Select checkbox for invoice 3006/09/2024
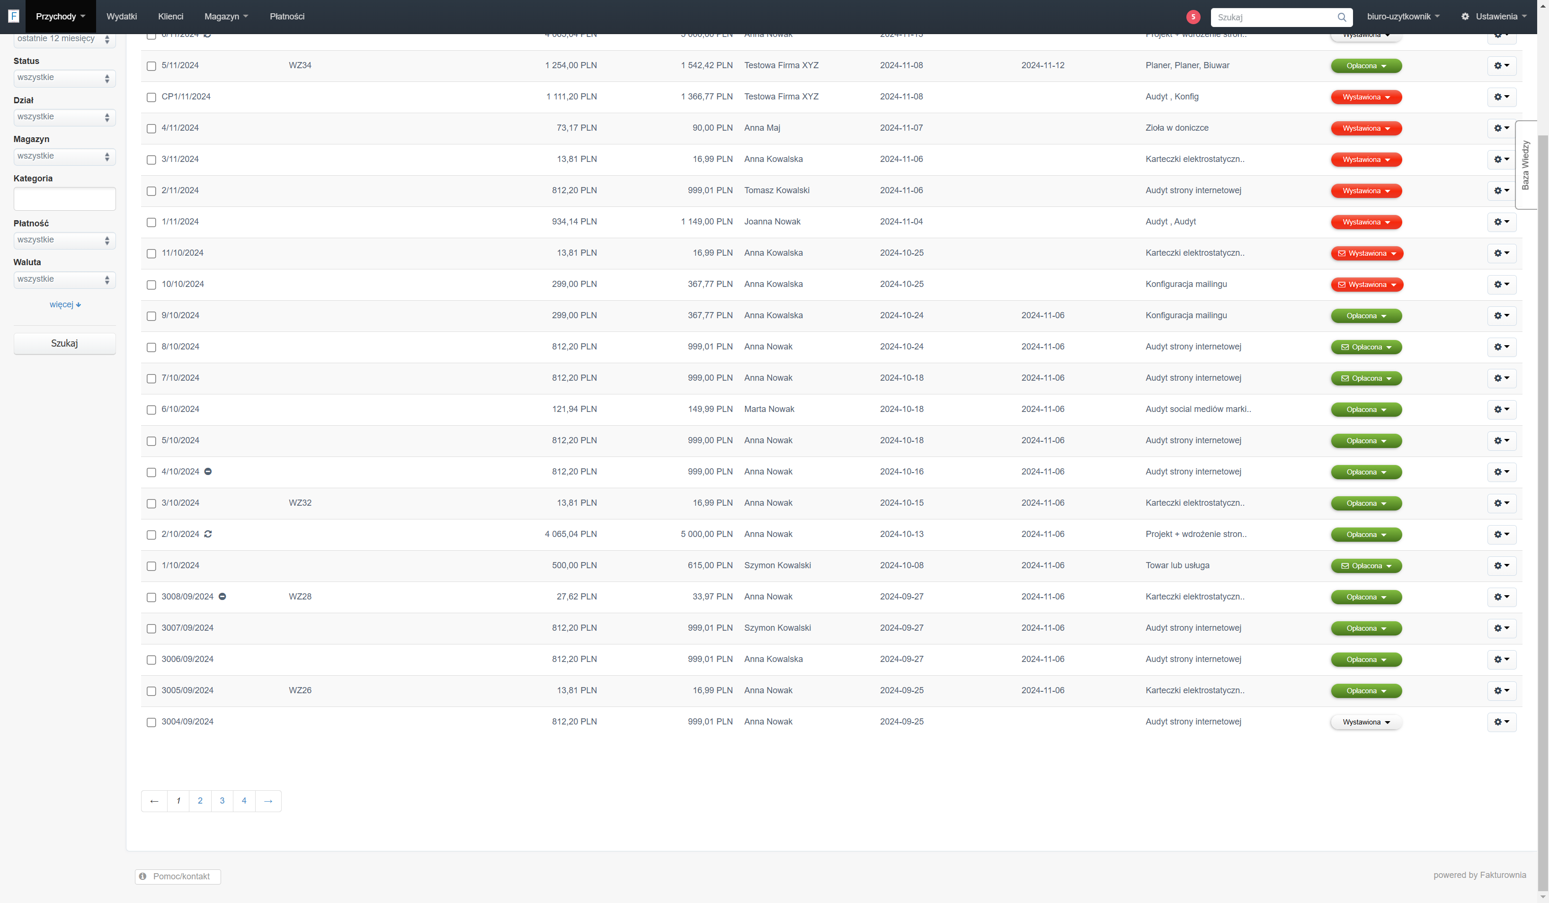This screenshot has width=1549, height=903. coord(151,660)
